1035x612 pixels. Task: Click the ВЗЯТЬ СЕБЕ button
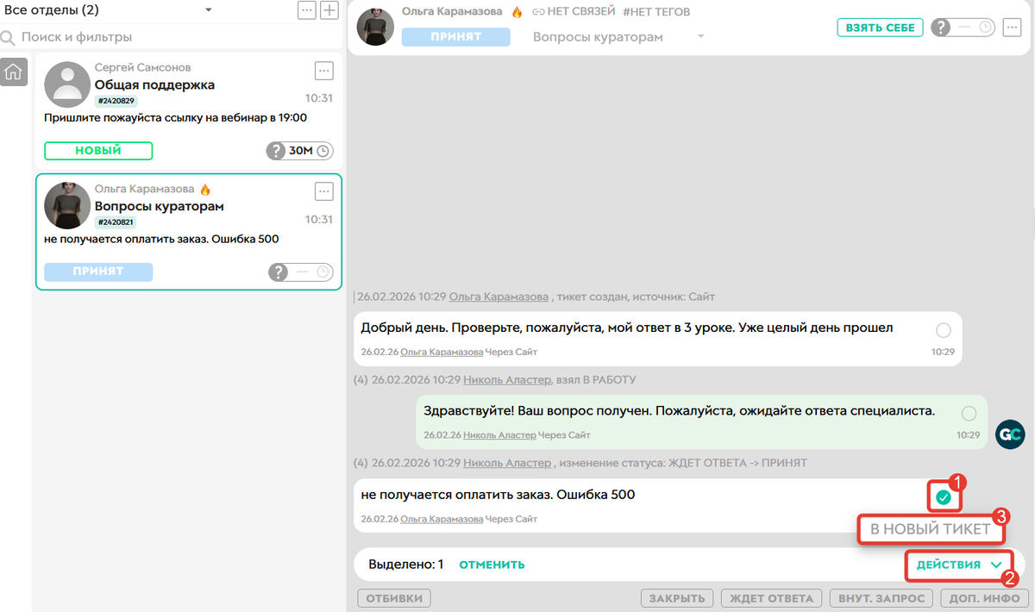pos(880,28)
